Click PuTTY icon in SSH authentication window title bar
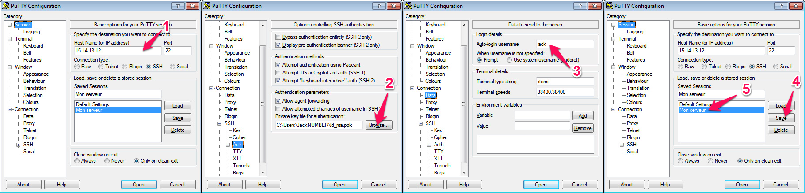 (207, 6)
